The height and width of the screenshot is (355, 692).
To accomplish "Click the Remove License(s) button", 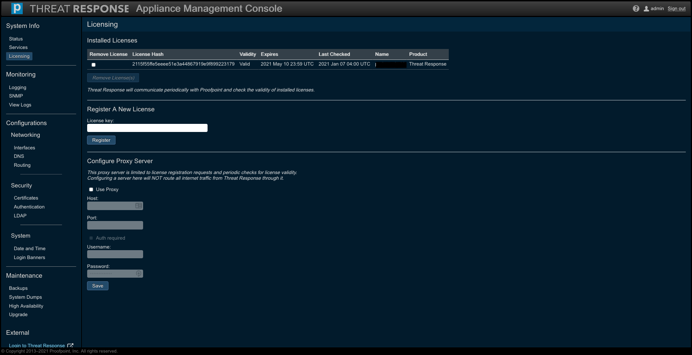I will pyautogui.click(x=113, y=78).
